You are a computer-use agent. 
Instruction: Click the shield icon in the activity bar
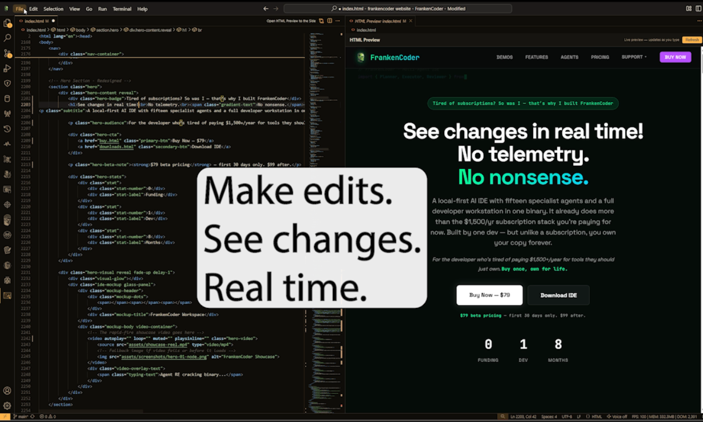(x=8, y=84)
